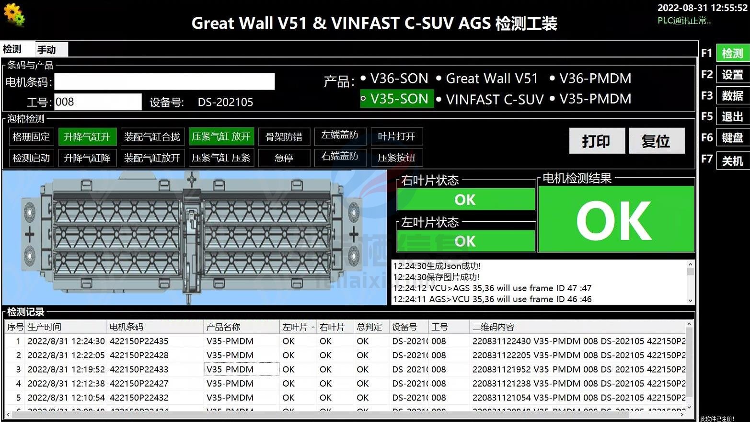Click the 叶片打开 indicator
Image resolution: width=750 pixels, height=422 pixels.
click(x=396, y=137)
